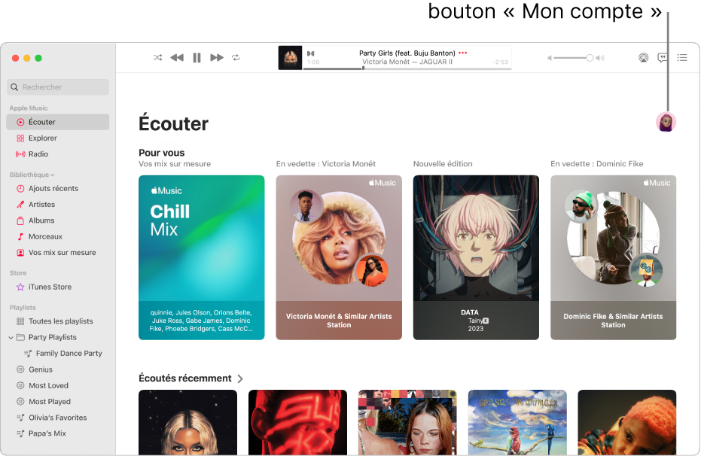Pause the current song

197,58
